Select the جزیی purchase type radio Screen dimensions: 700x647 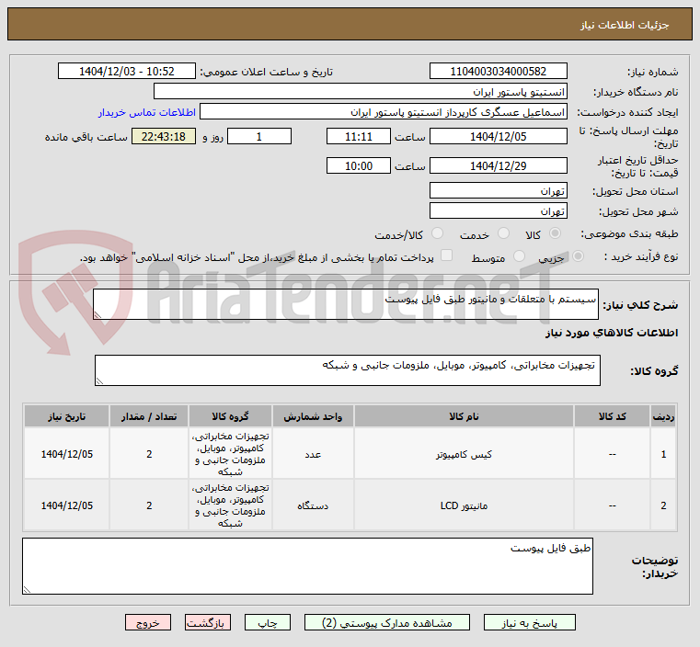click(578, 256)
